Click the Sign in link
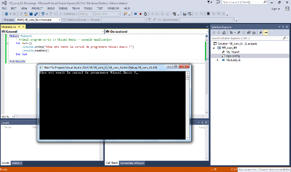The height and width of the screenshot is (172, 291). coord(276,9)
